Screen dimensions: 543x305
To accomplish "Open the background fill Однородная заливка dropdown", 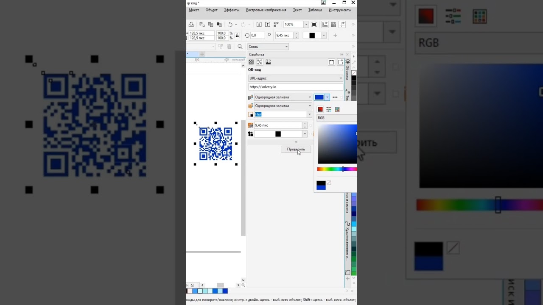I will pos(283,106).
